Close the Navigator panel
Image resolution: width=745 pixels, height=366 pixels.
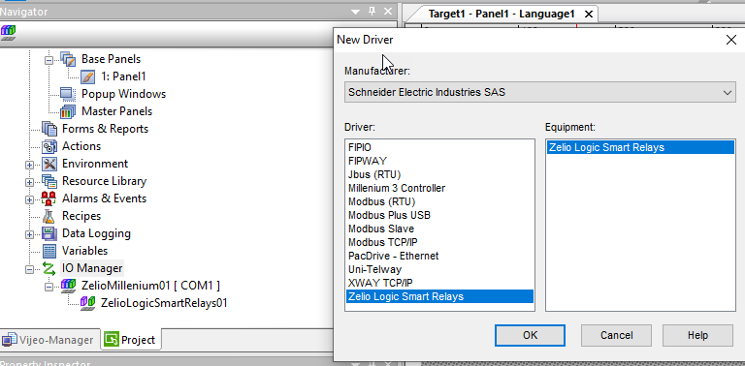pos(388,12)
